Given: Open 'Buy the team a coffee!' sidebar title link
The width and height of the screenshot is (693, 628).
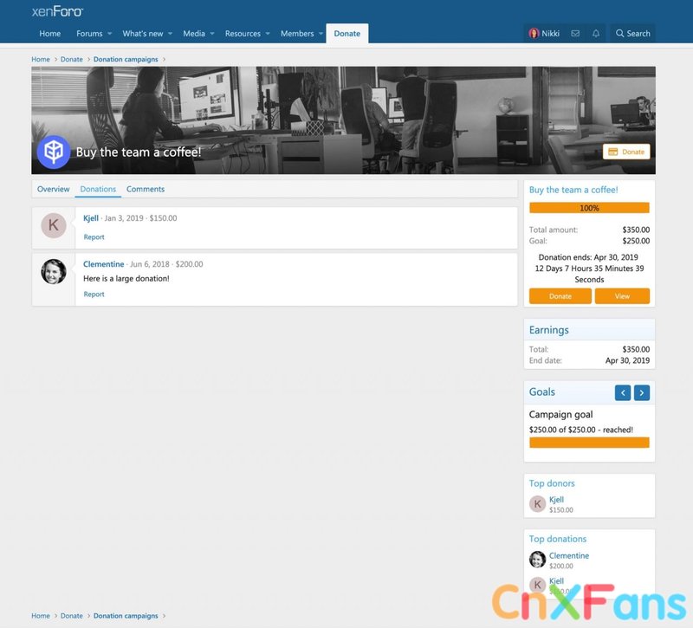Looking at the screenshot, I should (x=573, y=190).
